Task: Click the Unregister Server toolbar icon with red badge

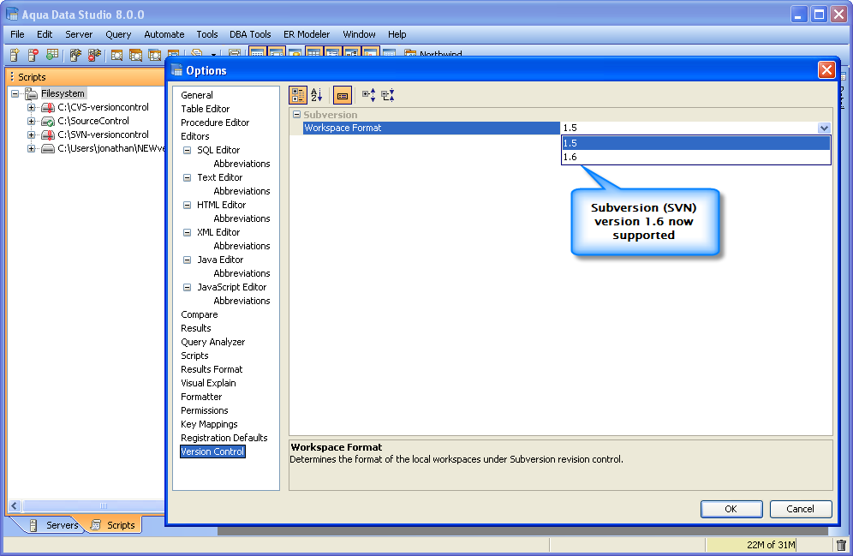Action: [33, 55]
